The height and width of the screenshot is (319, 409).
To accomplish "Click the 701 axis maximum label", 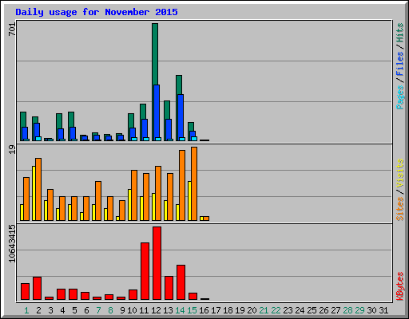I will pos(12,30).
